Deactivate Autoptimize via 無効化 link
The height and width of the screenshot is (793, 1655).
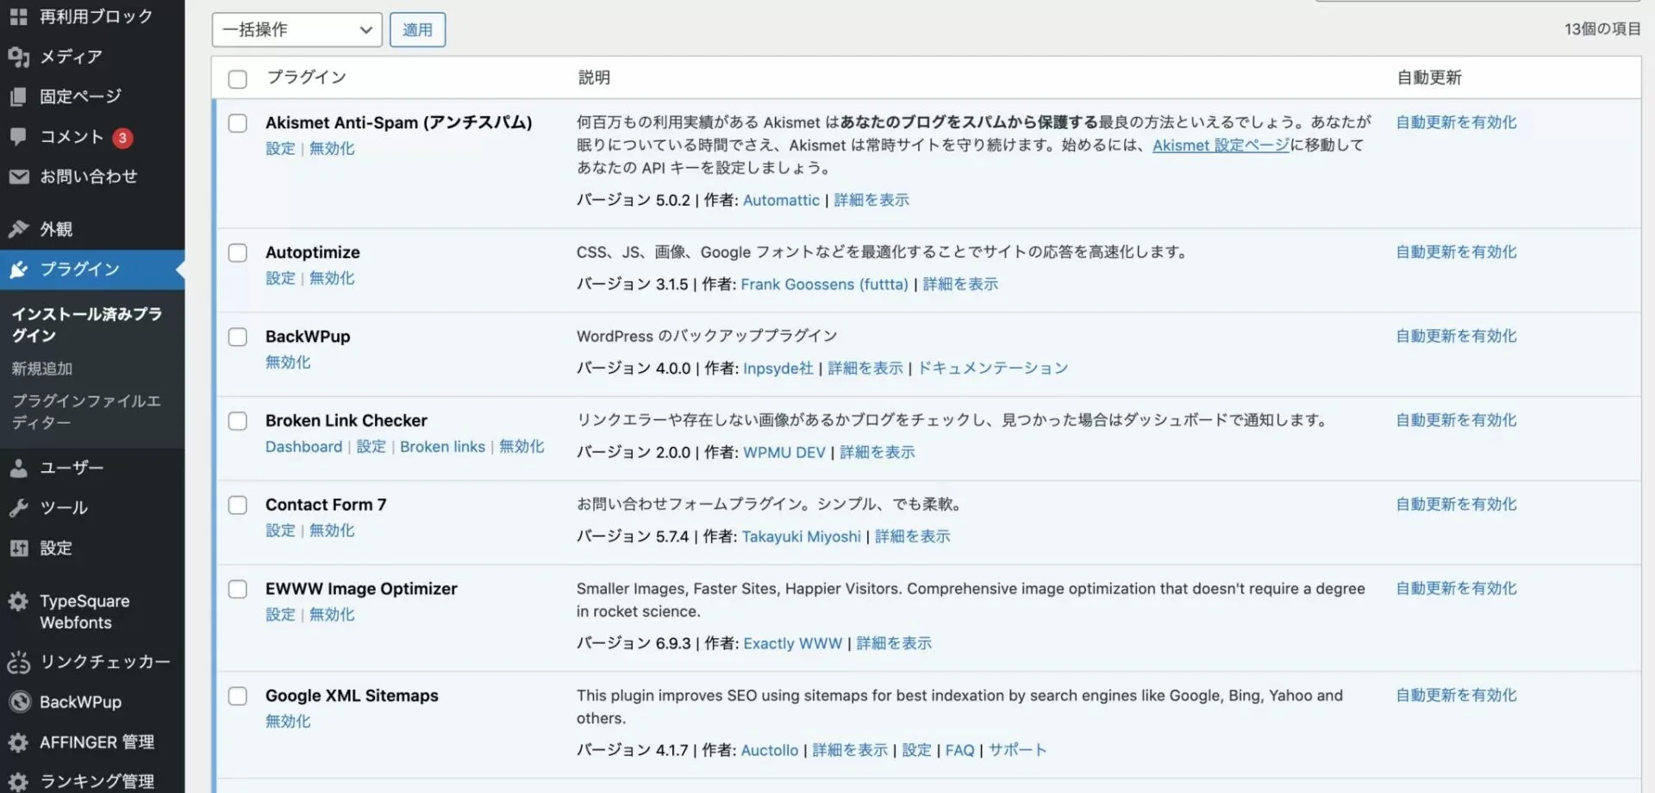coord(332,278)
